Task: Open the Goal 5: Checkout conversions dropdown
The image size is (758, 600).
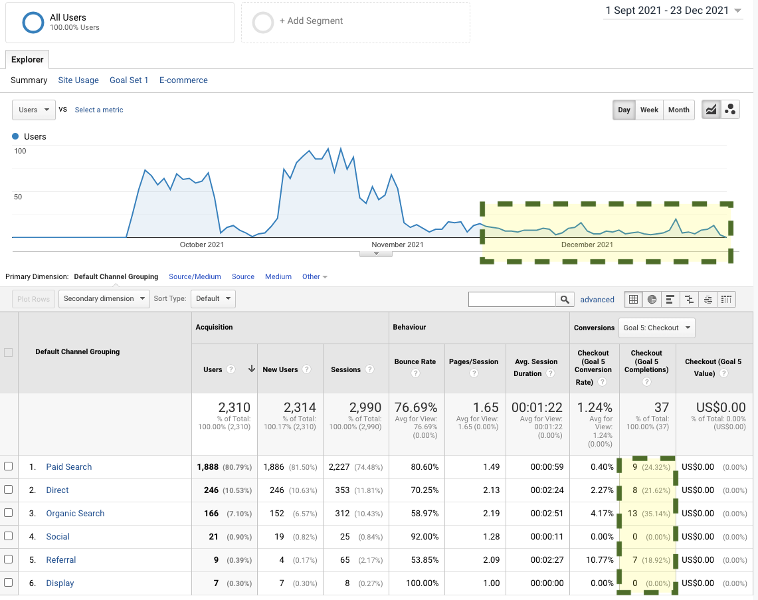Action: (656, 328)
